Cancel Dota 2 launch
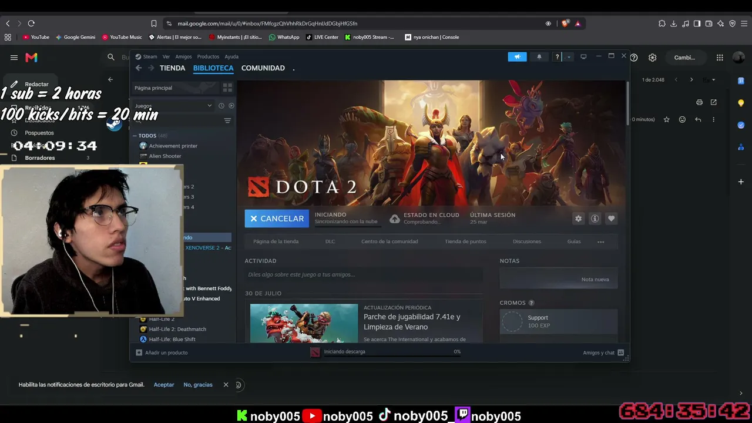This screenshot has width=752, height=423. (277, 219)
